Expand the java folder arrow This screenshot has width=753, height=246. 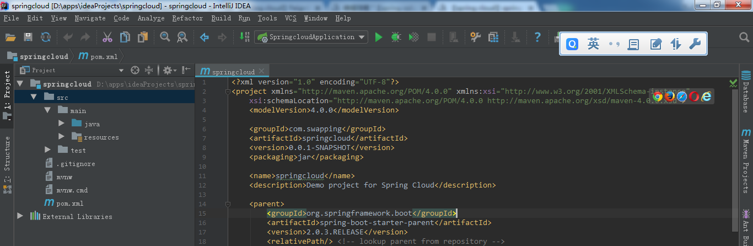[62, 124]
